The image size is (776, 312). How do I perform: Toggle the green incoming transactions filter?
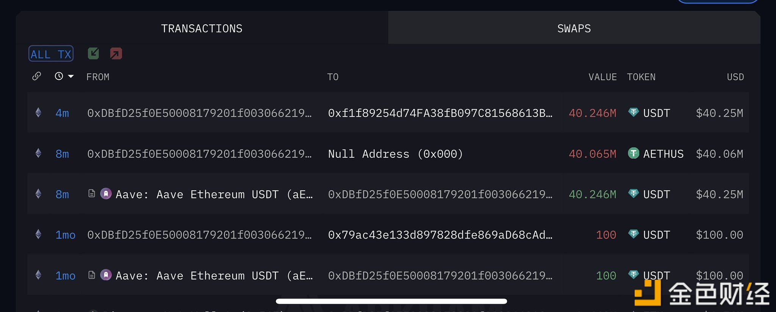click(x=93, y=53)
